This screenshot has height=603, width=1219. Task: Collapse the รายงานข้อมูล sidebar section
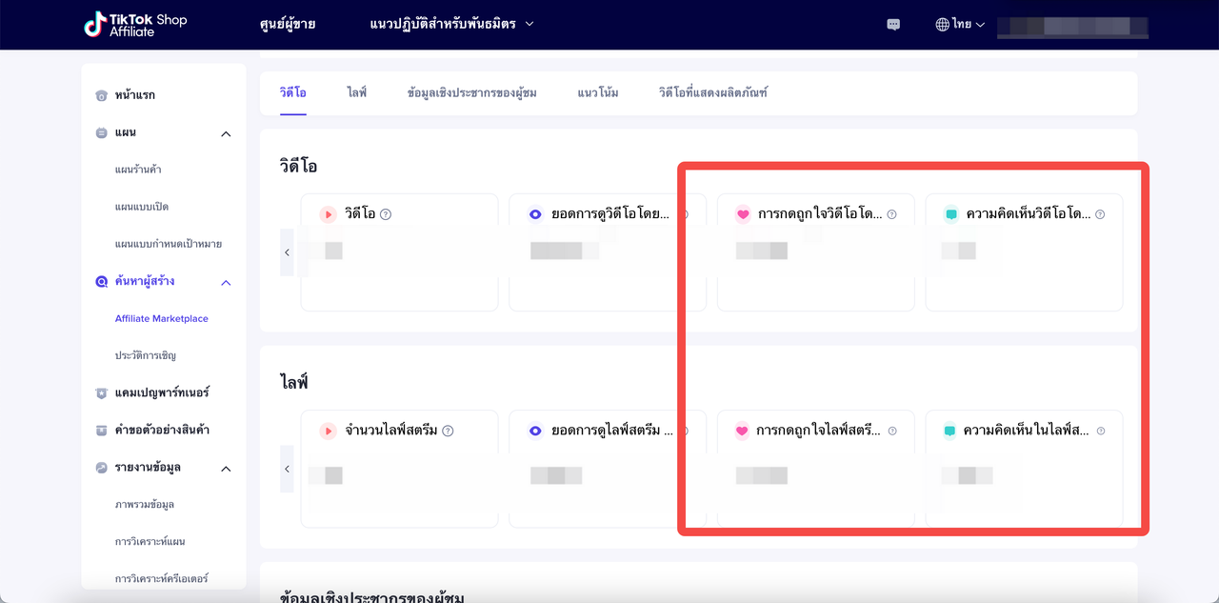(x=226, y=469)
